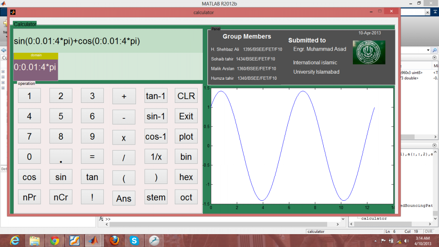Open Firefox from the taskbar
Image resolution: width=439 pixels, height=247 pixels.
(114, 241)
